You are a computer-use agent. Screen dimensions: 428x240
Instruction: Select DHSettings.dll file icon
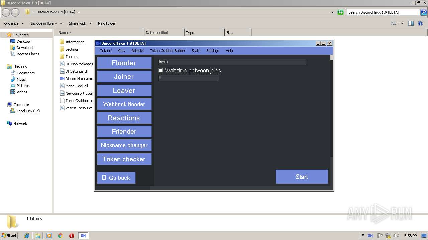click(62, 71)
